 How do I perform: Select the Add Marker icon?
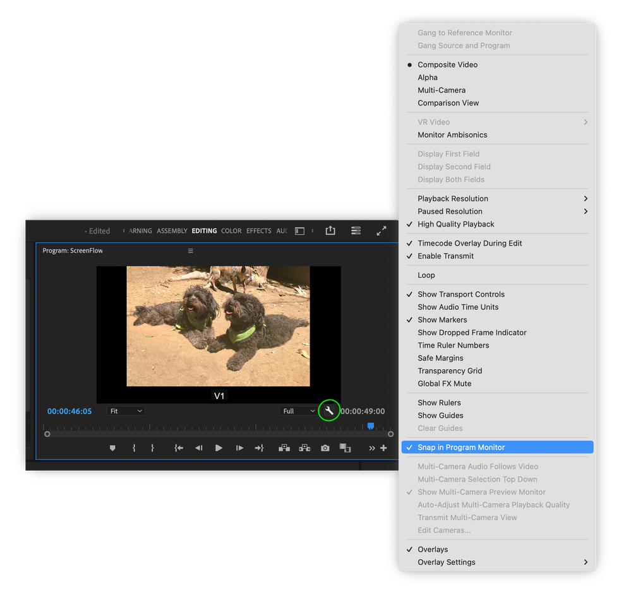(x=112, y=448)
